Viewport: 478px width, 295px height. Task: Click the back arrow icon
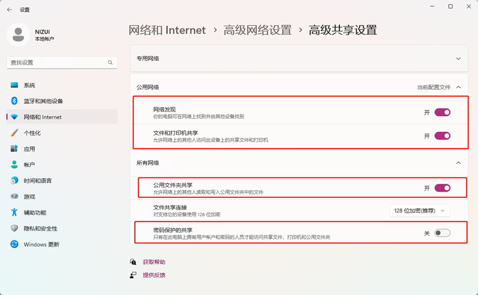click(x=9, y=9)
